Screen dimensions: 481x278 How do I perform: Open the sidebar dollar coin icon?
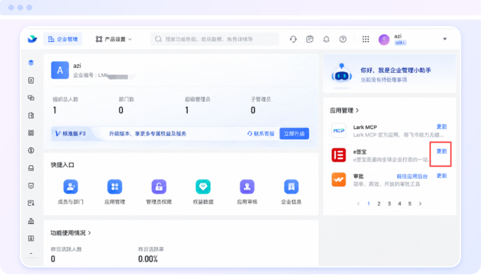(x=31, y=150)
